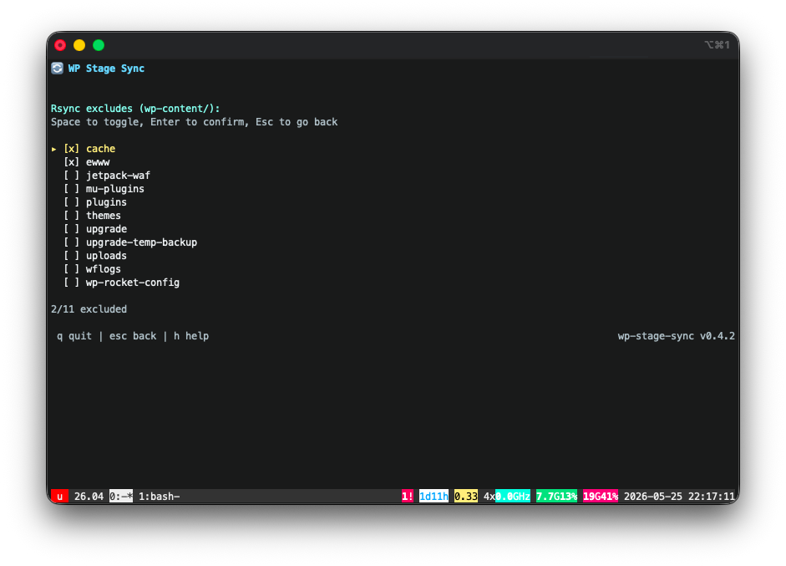Screen dimensions: 786x566
Task: Click the wp-stage-sync v0.4.2 version label
Action: pos(677,336)
